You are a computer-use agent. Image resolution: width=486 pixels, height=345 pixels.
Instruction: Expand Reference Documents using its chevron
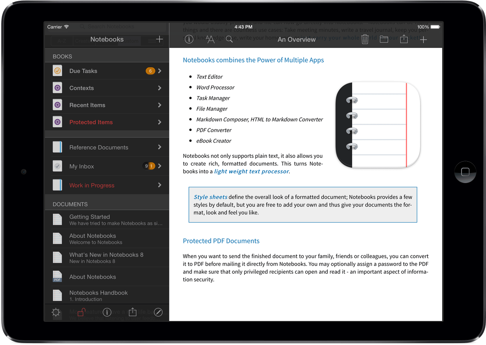tap(159, 147)
